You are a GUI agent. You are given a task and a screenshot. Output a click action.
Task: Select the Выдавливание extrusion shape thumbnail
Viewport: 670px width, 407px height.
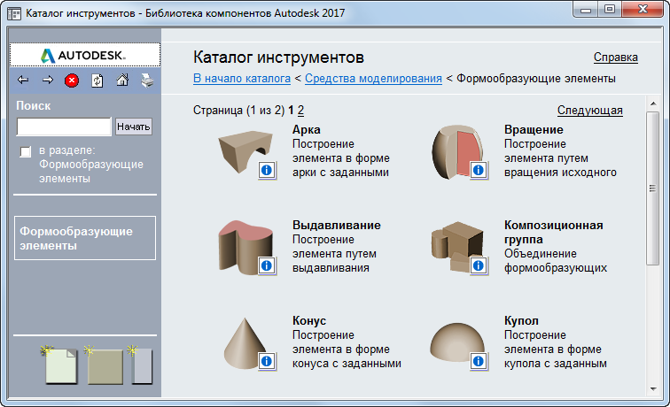[x=245, y=247]
